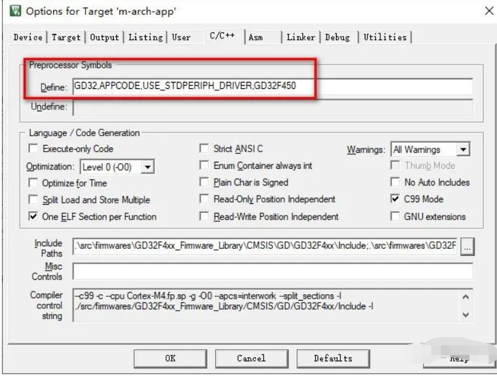497x378 pixels.
Task: Open the Debug tab
Action: click(337, 37)
